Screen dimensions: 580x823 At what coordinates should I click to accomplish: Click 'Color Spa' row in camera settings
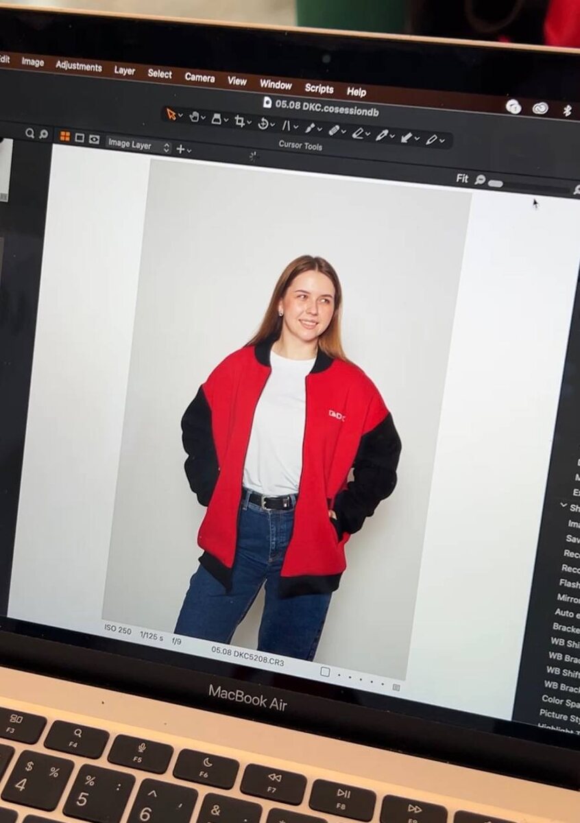tap(559, 701)
